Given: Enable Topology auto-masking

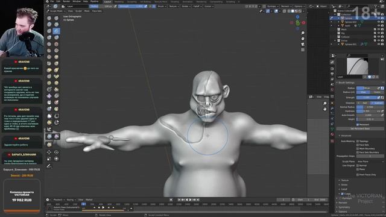Looking at the screenshot, I should 358,141.
